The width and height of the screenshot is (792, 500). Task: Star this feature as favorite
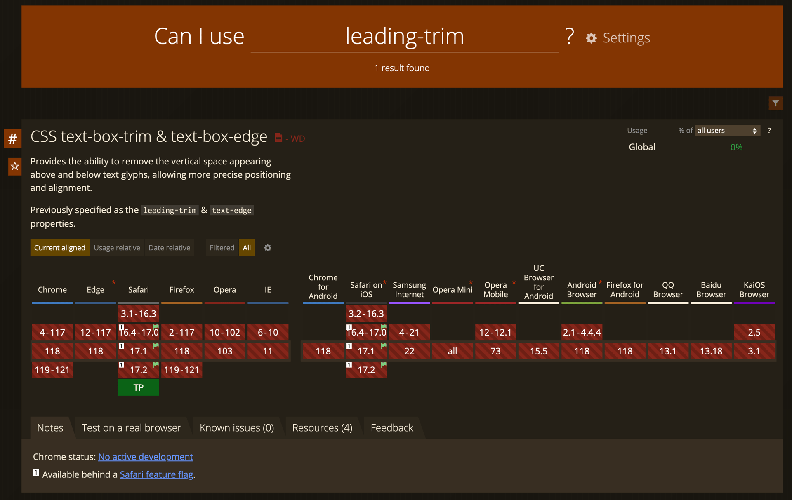point(15,166)
